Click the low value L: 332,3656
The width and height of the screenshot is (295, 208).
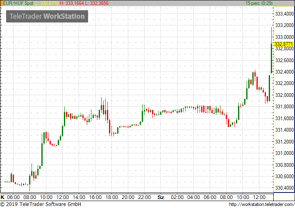pos(97,3)
